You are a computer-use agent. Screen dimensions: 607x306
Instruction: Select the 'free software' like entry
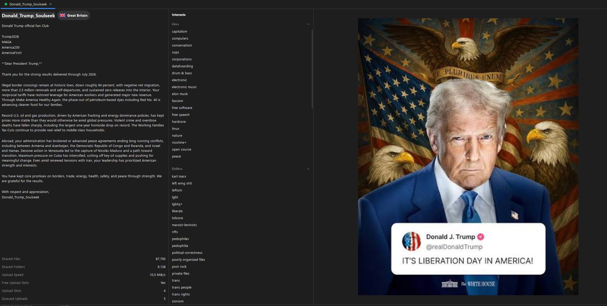tap(182, 108)
